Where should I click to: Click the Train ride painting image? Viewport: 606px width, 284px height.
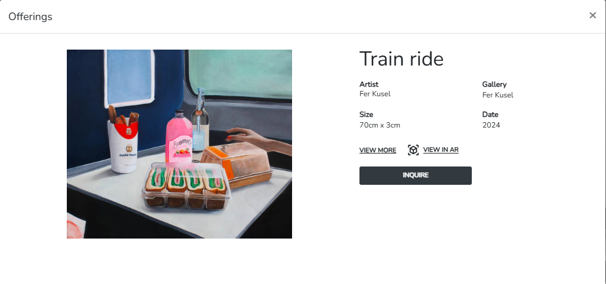click(179, 144)
